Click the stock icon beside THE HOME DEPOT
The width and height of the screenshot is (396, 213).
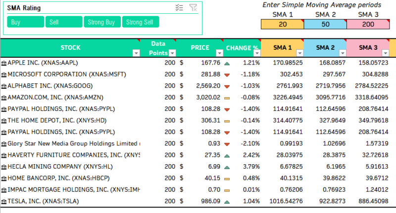pos(4,121)
